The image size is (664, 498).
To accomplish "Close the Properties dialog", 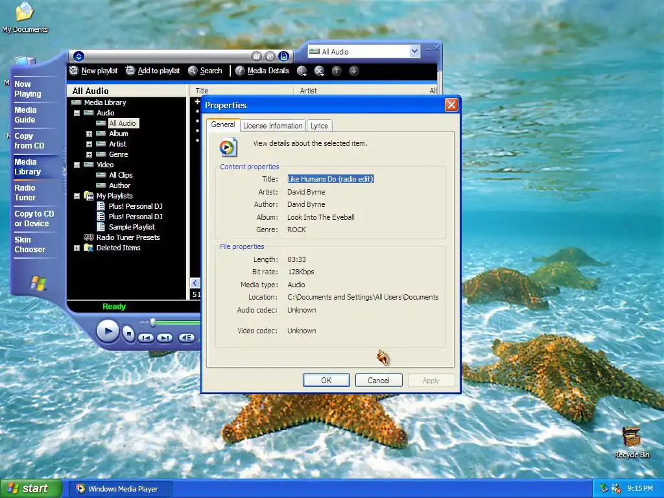I will coord(451,105).
